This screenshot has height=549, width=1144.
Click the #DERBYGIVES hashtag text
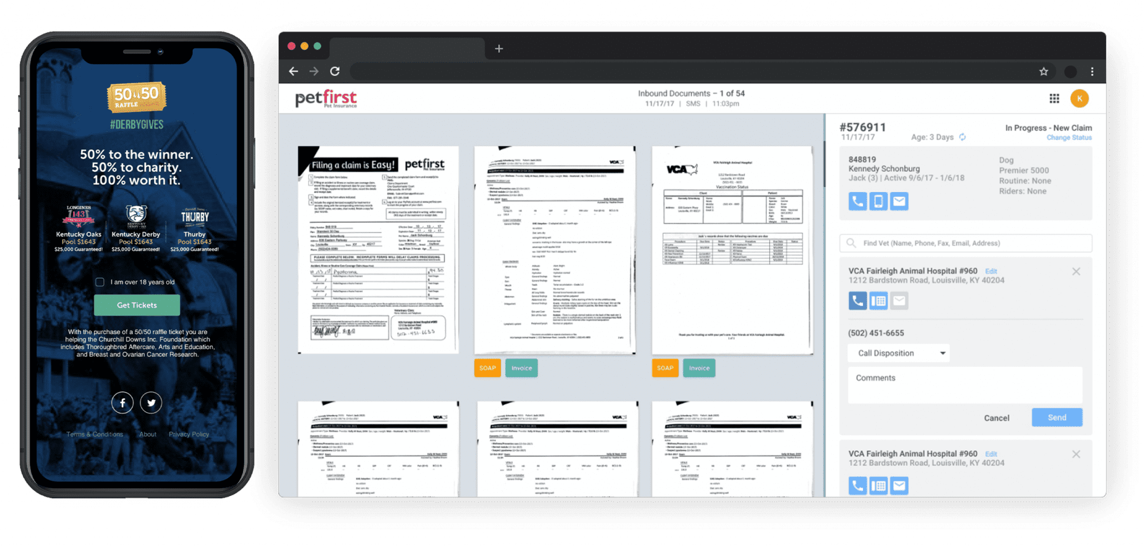[x=137, y=125]
